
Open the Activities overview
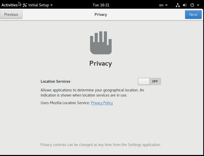point(9,5)
